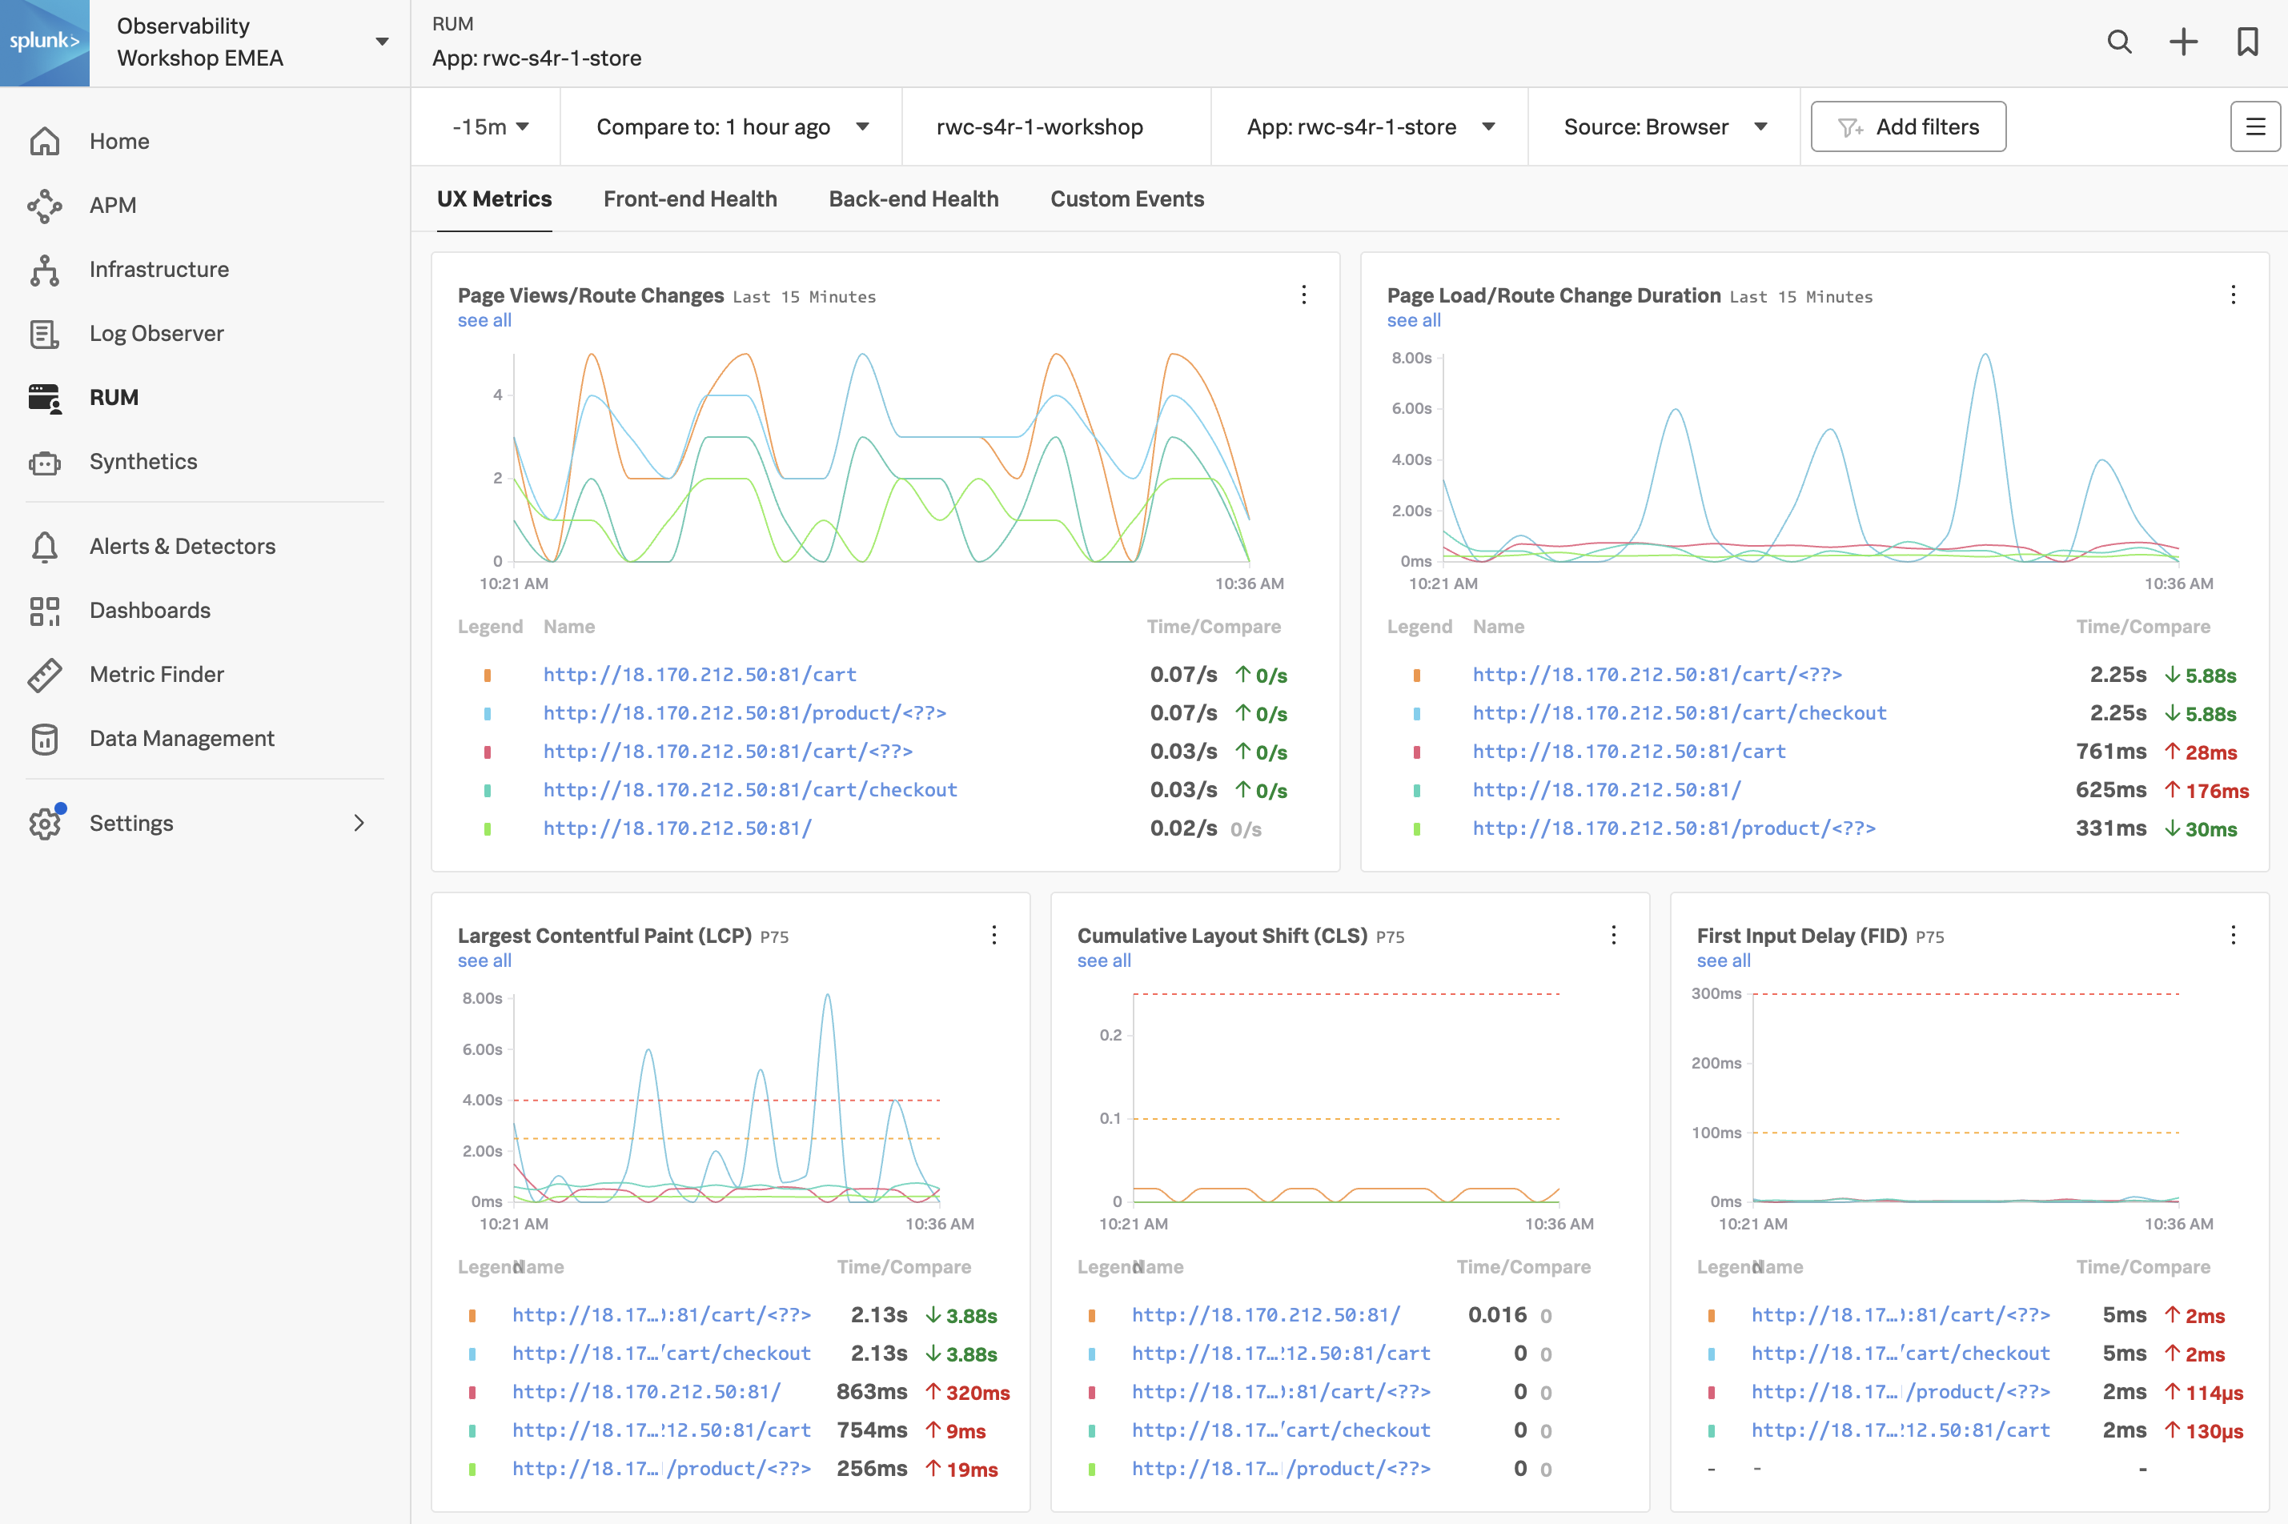
Task: Click see all under Cumulative Layout Shift
Action: click(x=1103, y=961)
